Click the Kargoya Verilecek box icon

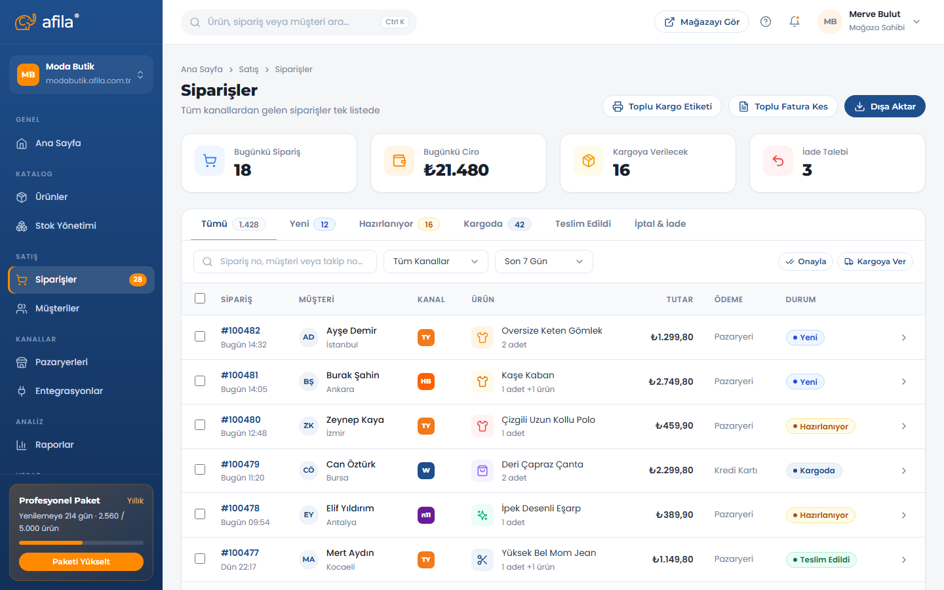[x=589, y=161]
